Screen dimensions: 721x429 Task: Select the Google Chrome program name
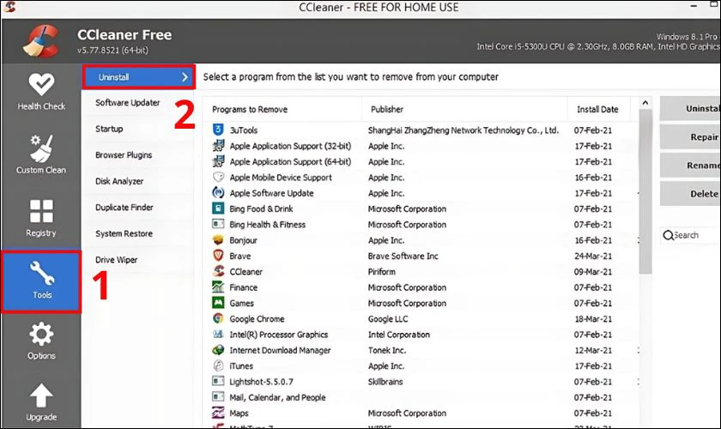(257, 318)
